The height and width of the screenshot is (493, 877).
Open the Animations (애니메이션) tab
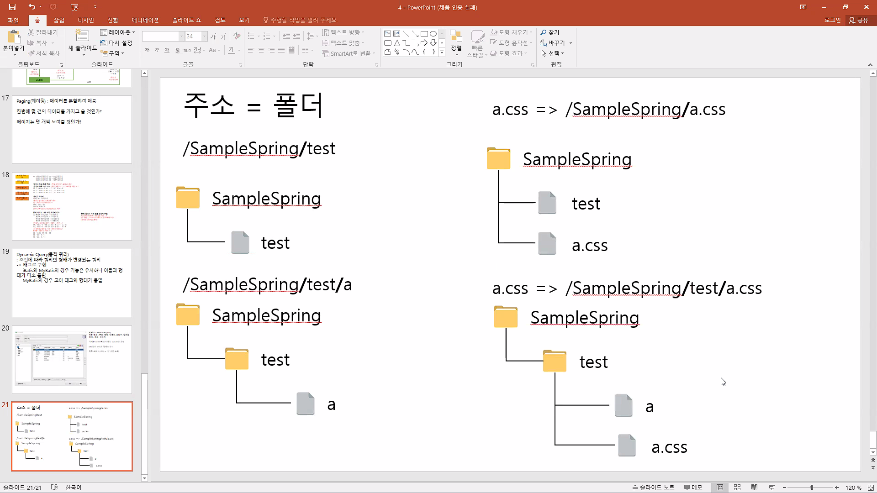(145, 20)
